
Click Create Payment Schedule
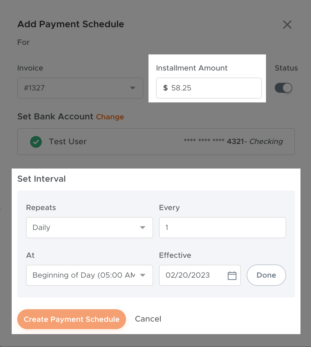pos(72,319)
